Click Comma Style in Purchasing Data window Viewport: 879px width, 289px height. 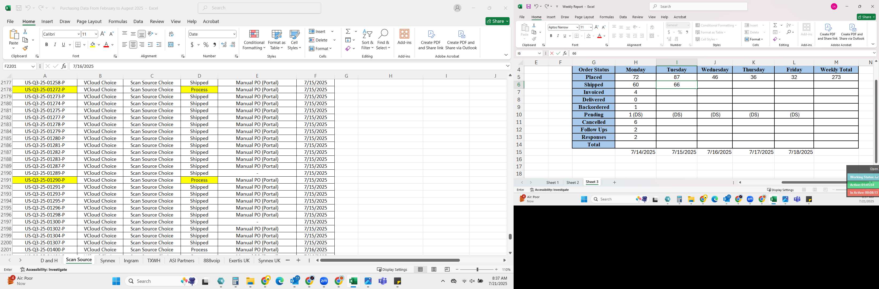tap(215, 45)
